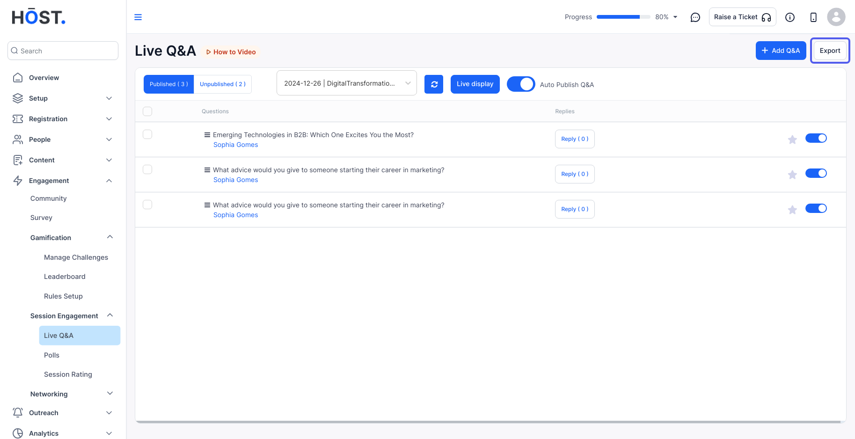Image resolution: width=855 pixels, height=439 pixels.
Task: Check the second question row checkbox
Action: (147, 169)
